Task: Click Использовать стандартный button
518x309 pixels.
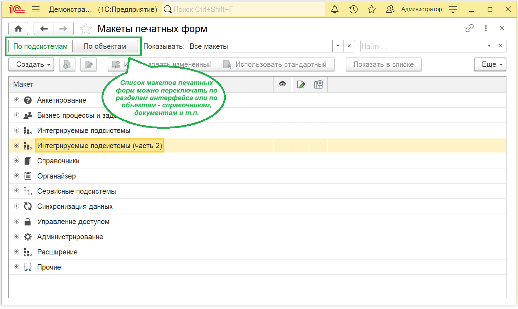Action: 277,65
